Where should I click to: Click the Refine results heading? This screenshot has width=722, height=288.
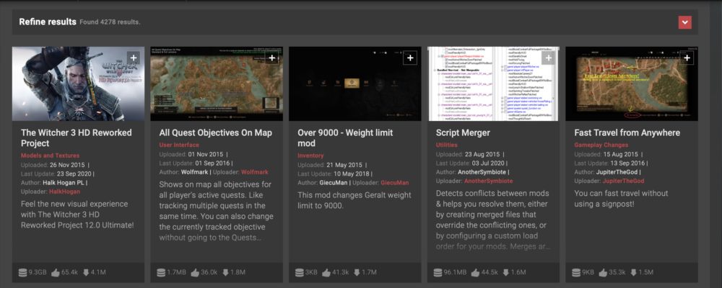(x=48, y=22)
